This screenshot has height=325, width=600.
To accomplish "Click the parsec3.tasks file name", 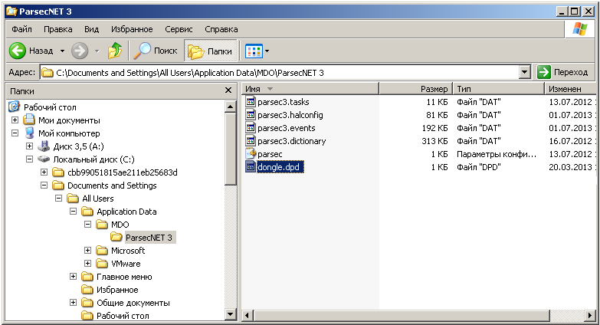I will (284, 102).
